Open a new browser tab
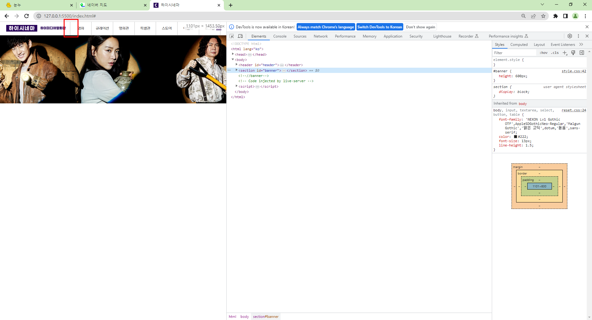 click(x=231, y=5)
